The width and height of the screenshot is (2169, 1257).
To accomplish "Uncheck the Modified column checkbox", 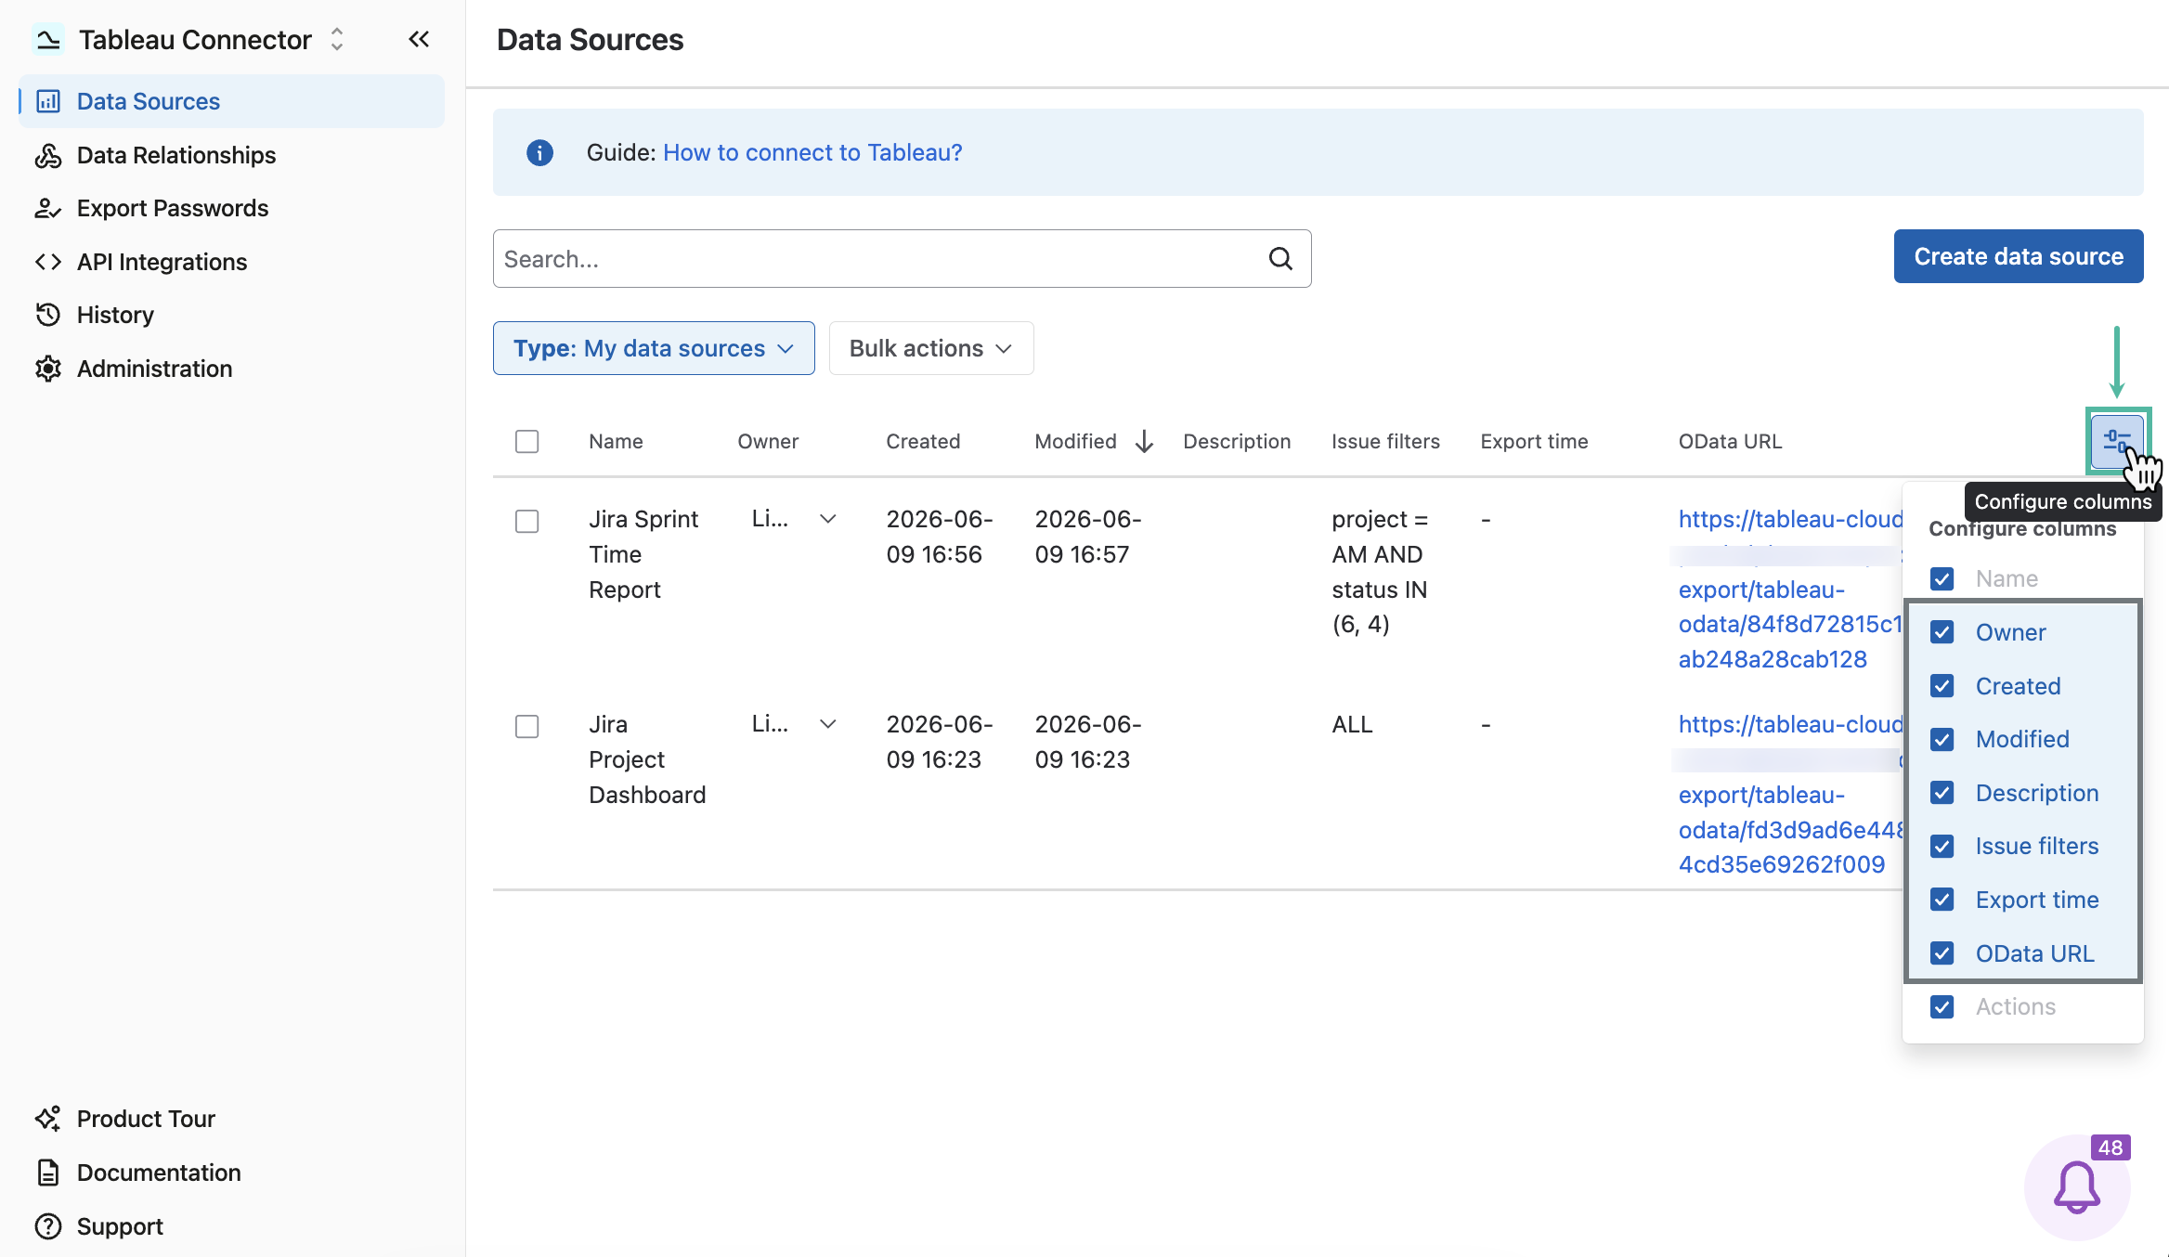I will pos(1942,739).
